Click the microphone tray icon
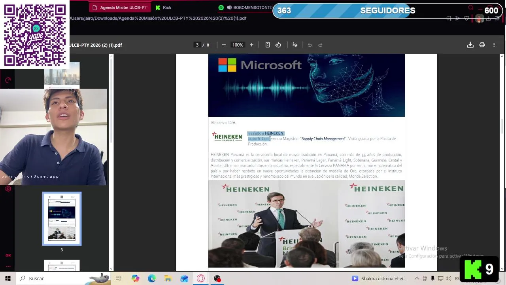This screenshot has height=285, width=506. (432, 278)
